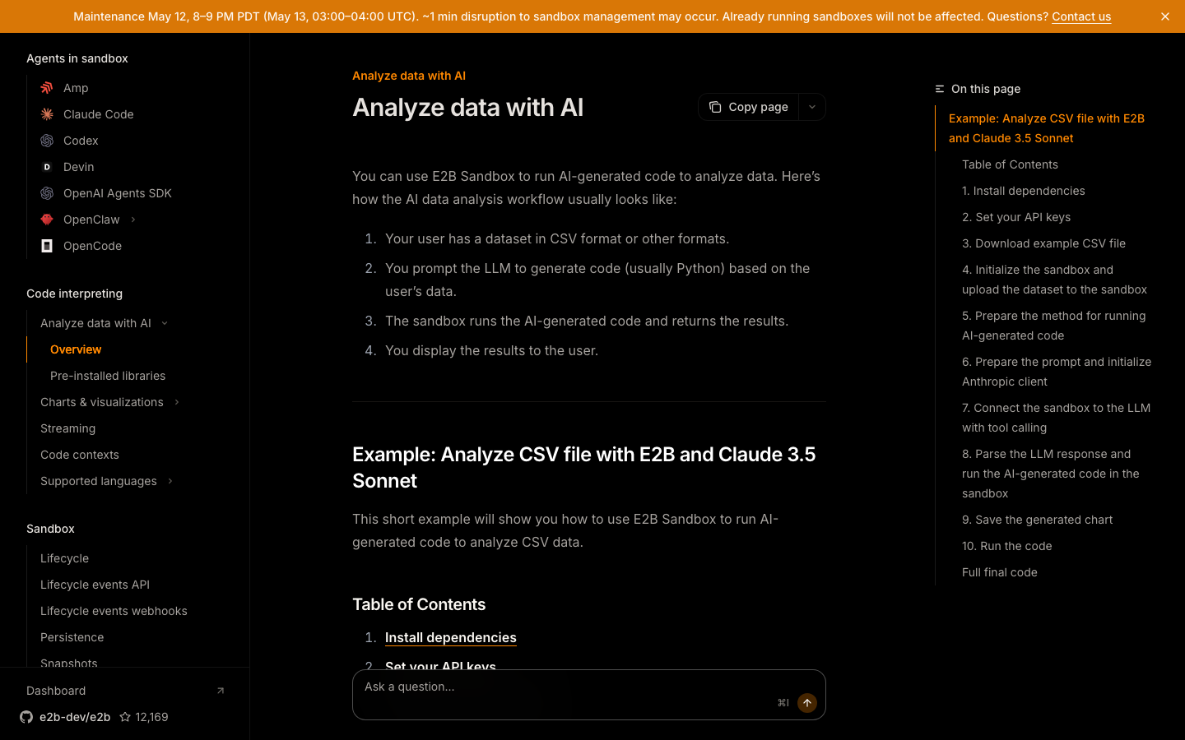The width and height of the screenshot is (1185, 740).
Task: Click the Example: Analyze CSV file heading
Action: pyautogui.click(x=583, y=467)
